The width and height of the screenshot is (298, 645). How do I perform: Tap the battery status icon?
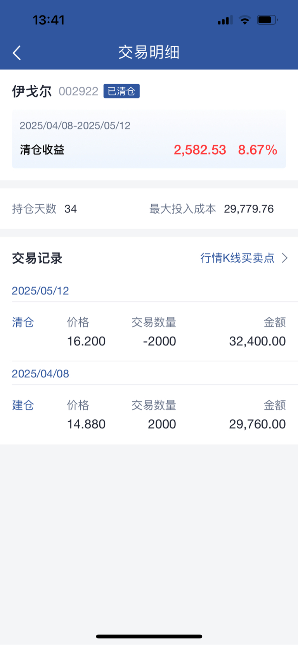coord(267,20)
